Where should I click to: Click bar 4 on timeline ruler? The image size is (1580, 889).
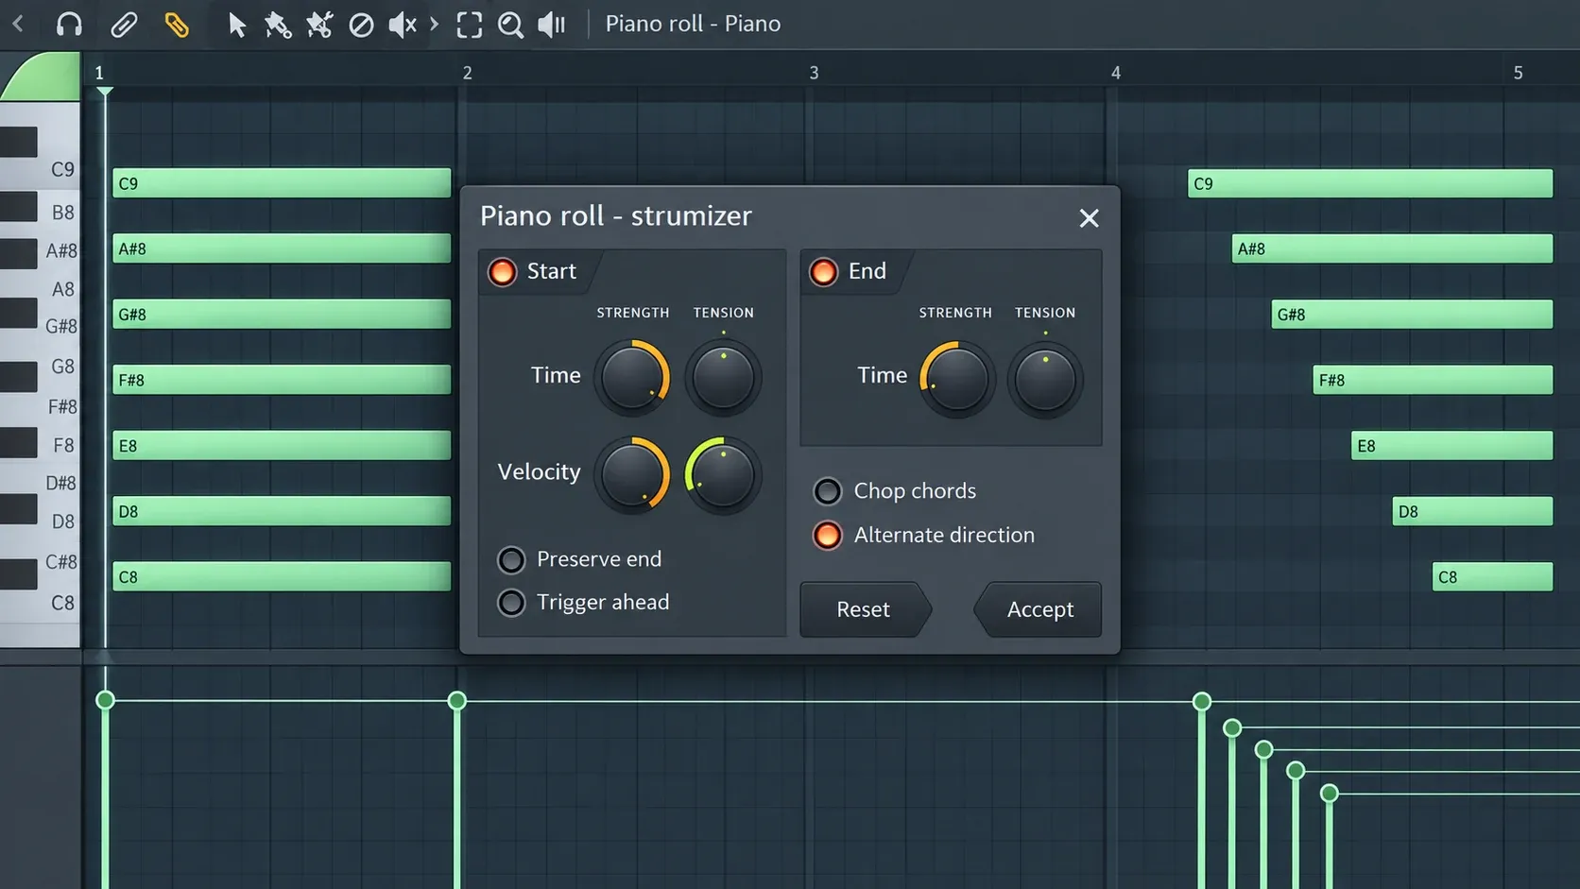pyautogui.click(x=1115, y=73)
